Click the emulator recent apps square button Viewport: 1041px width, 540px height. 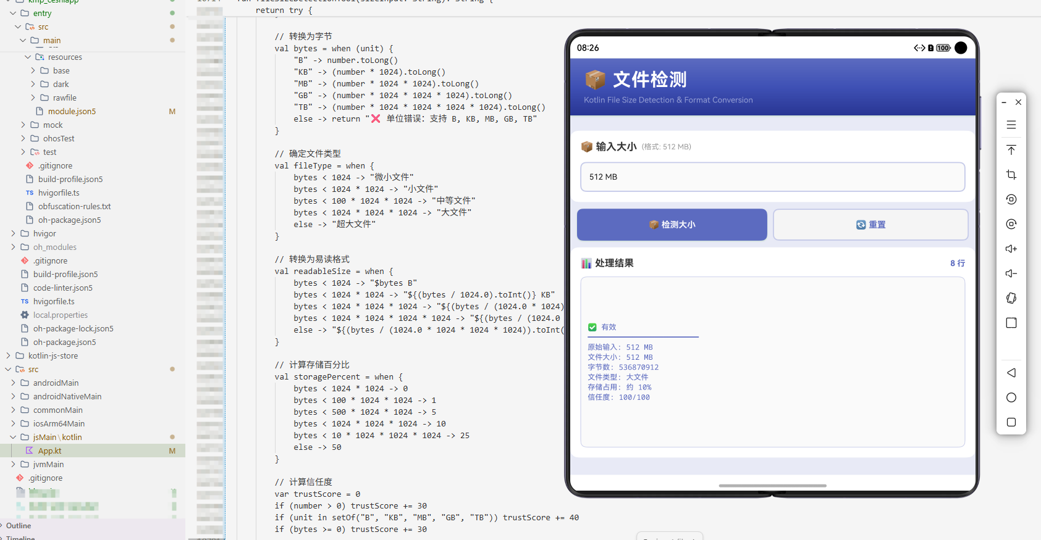(x=1011, y=422)
